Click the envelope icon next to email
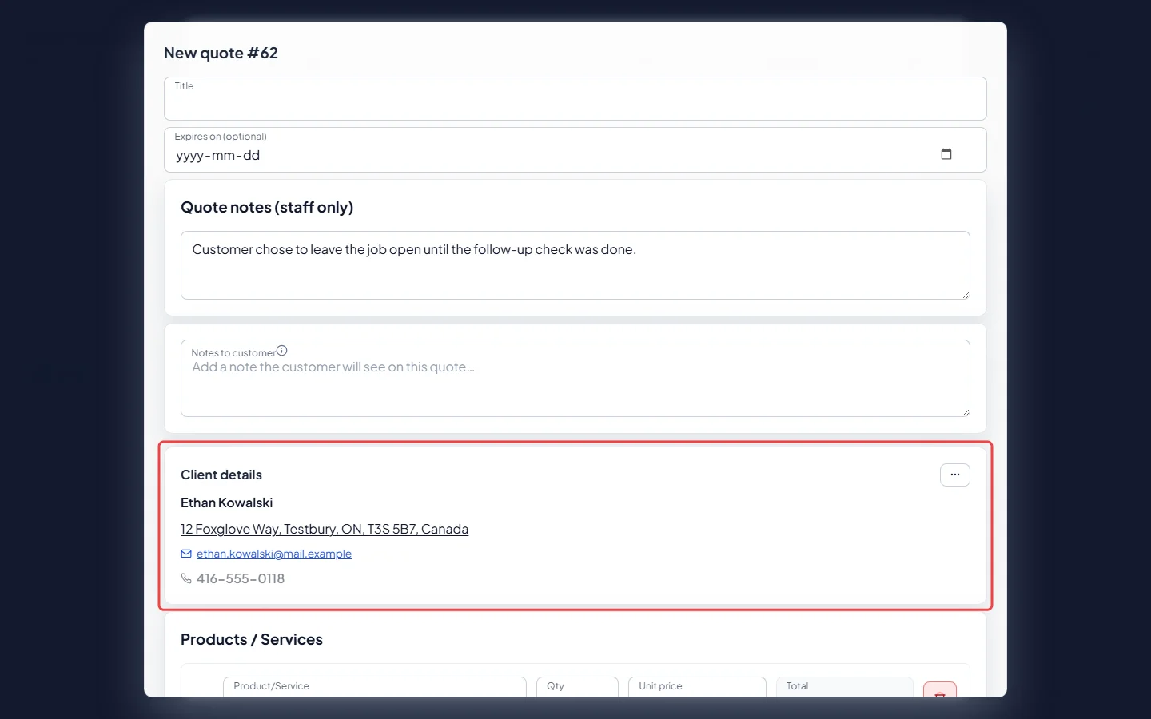The image size is (1151, 719). click(x=186, y=554)
